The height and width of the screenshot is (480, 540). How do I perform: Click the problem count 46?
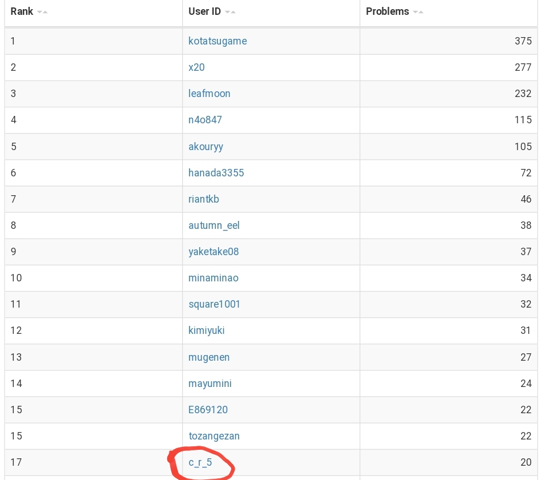click(x=526, y=199)
